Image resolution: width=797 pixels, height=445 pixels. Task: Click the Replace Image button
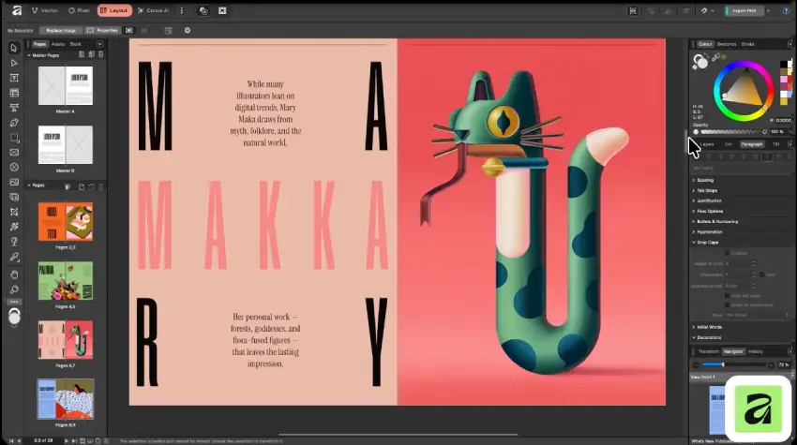point(61,31)
